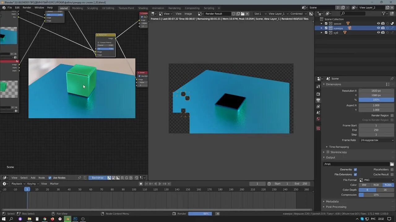
Task: Adjust the Compression 15% slider
Action: pos(377,195)
